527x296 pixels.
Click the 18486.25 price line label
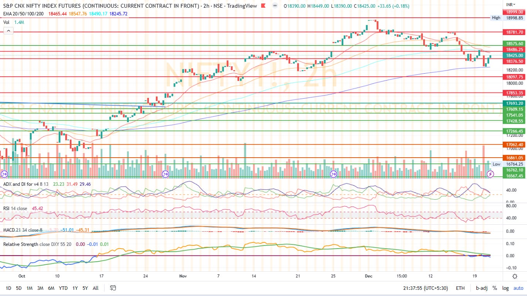[515, 50]
